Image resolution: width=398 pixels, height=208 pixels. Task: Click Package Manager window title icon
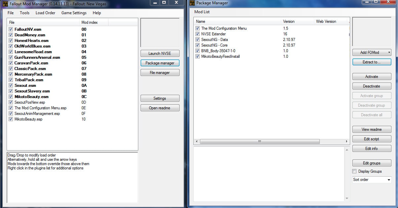click(x=192, y=3)
